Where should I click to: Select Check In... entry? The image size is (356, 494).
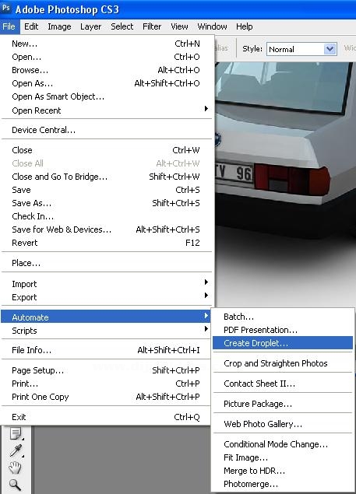(106, 216)
